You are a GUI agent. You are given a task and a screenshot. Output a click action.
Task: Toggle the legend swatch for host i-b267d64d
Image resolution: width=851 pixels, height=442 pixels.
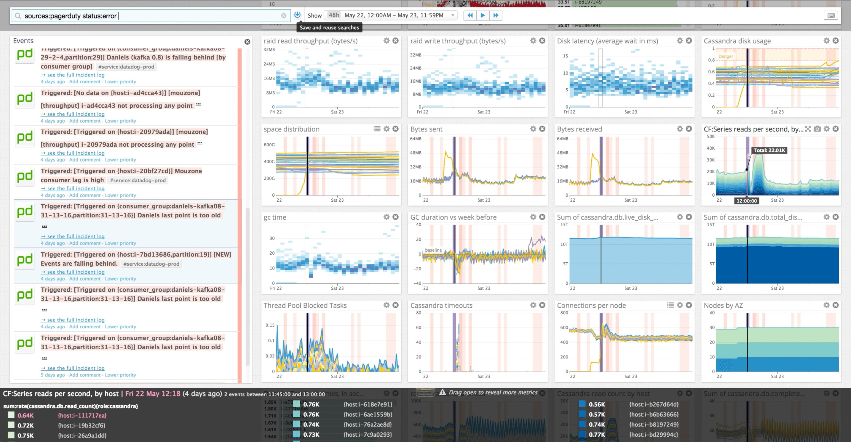pyautogui.click(x=582, y=404)
